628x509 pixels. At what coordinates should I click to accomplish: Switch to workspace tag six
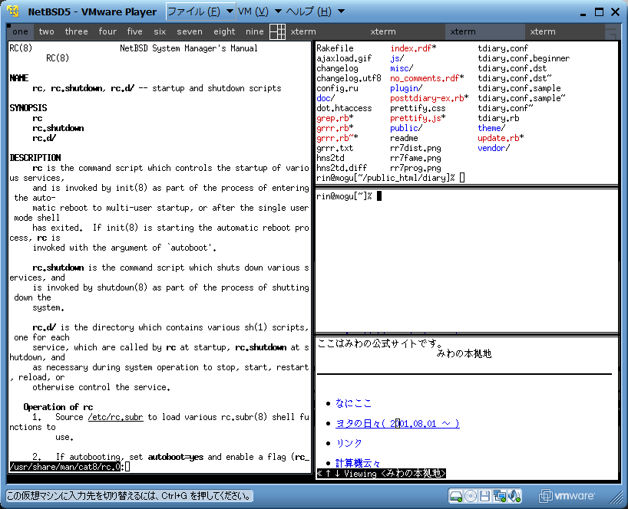coord(160,31)
